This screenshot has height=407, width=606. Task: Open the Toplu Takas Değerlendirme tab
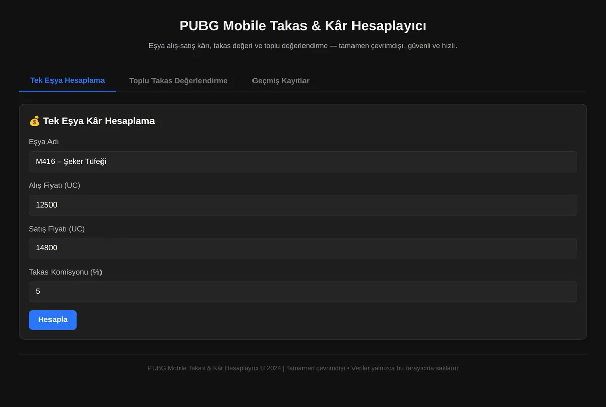coord(178,81)
